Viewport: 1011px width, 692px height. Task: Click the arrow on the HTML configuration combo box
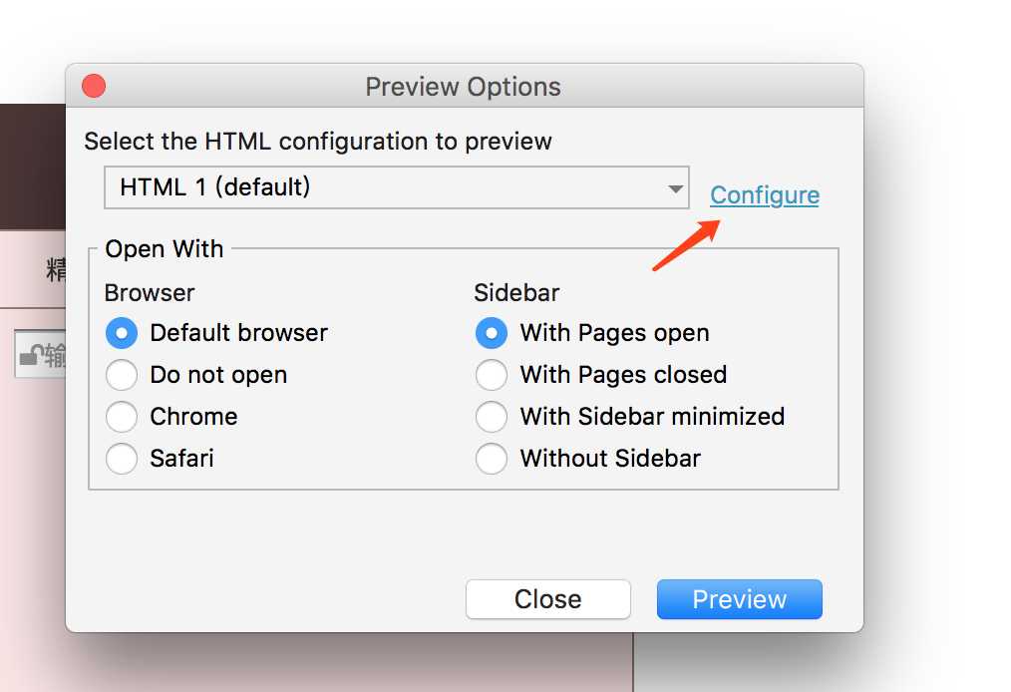(675, 189)
